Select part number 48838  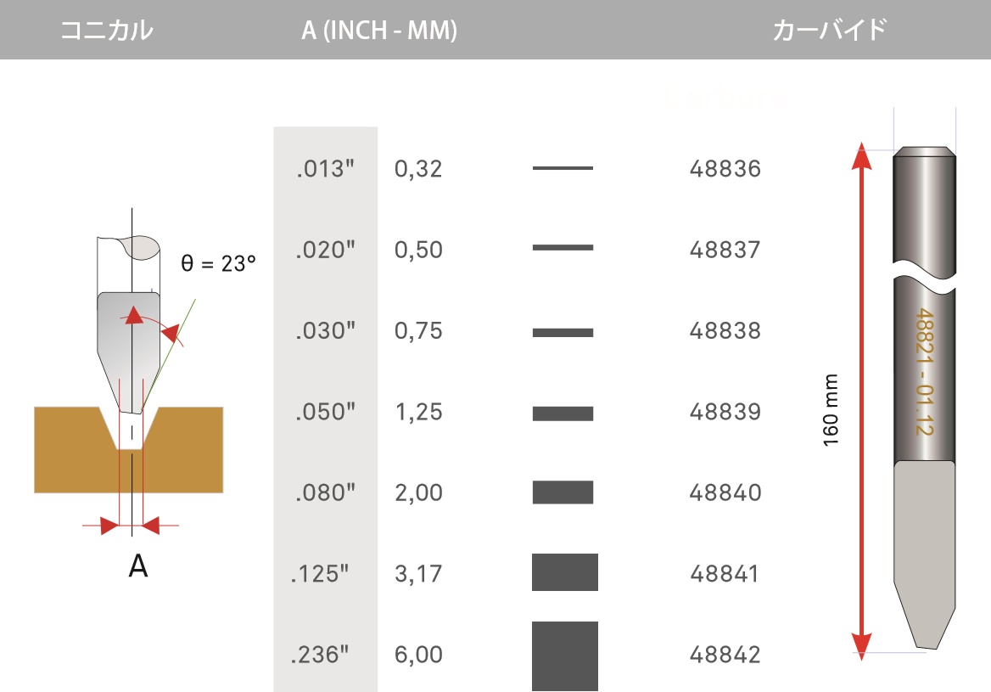click(x=725, y=330)
